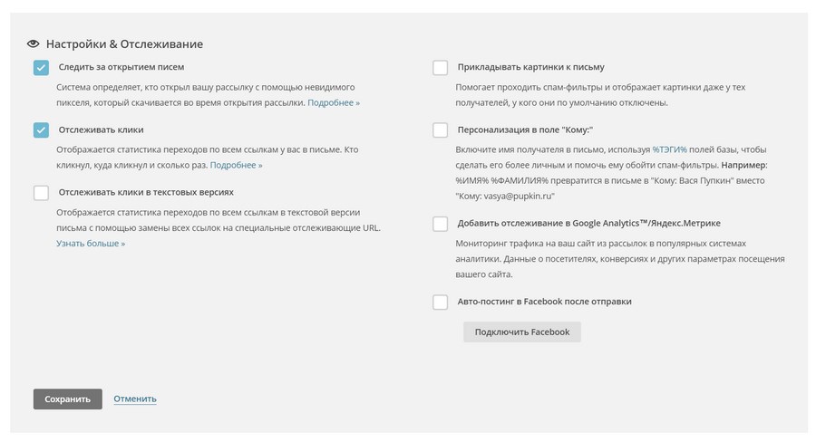816x442 pixels.
Task: Click the Настройки & Отслеживание section heading
Action: tap(124, 43)
